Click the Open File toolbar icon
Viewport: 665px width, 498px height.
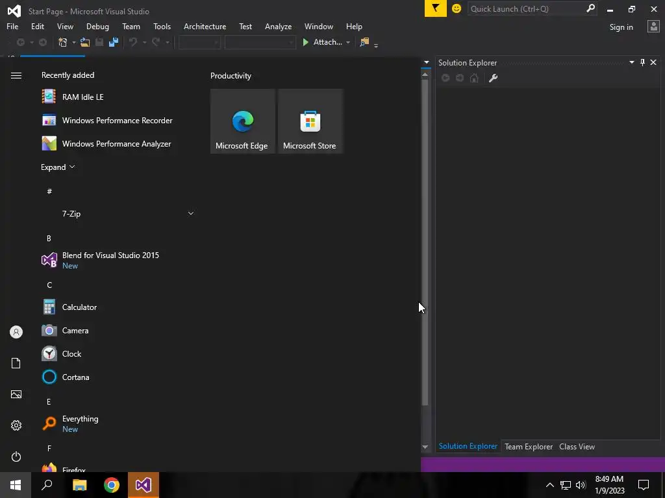pyautogui.click(x=85, y=42)
